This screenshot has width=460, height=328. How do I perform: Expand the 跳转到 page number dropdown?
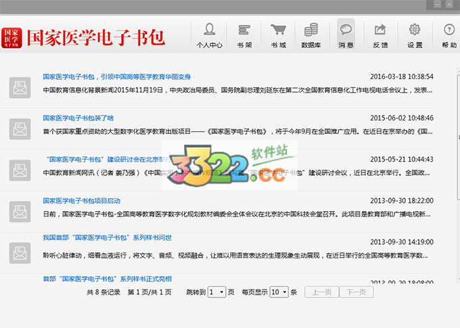(216, 292)
